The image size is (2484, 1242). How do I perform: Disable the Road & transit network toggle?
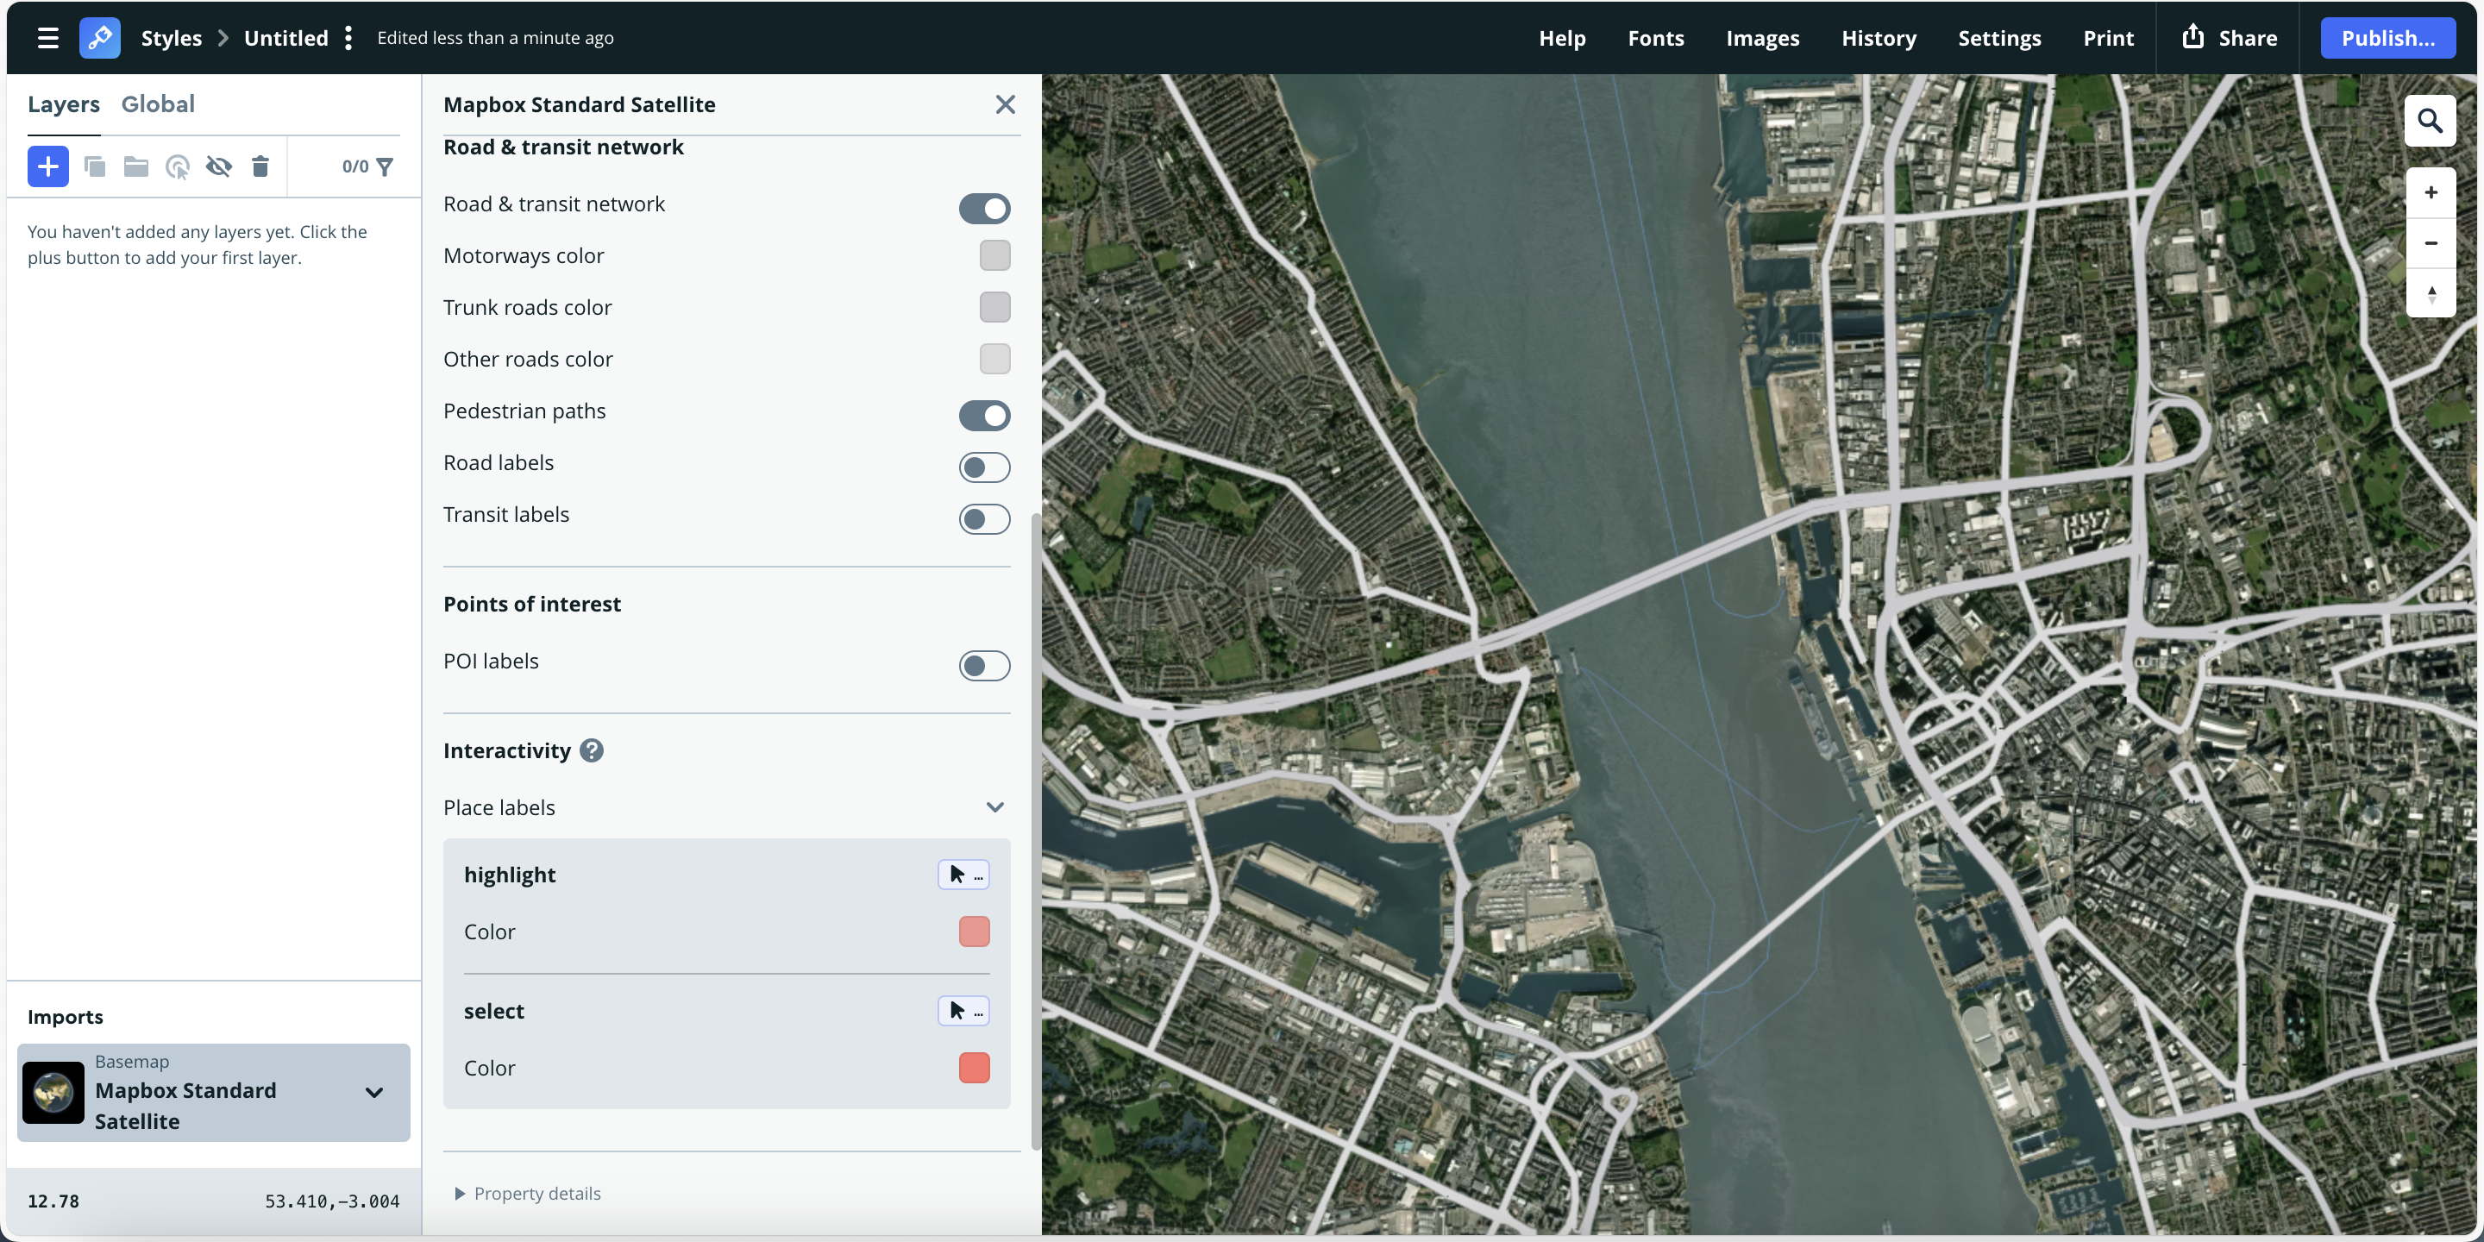(x=984, y=208)
